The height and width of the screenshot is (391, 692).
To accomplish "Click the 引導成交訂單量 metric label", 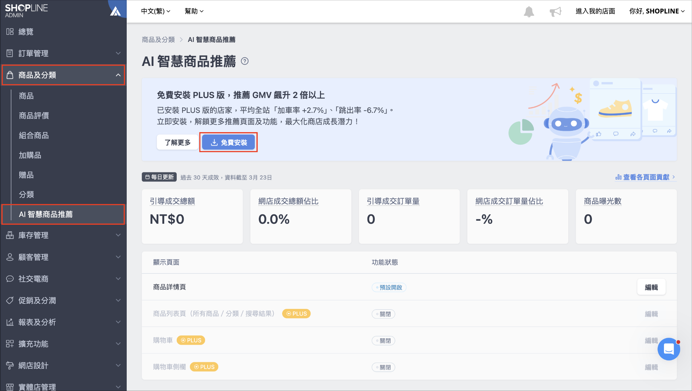I will click(x=393, y=201).
